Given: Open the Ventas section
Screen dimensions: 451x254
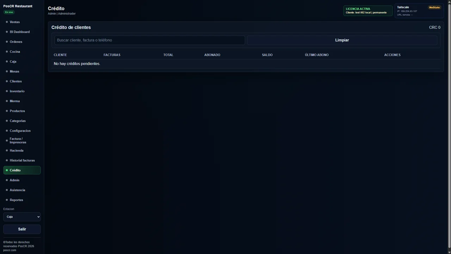Looking at the screenshot, I should pos(22,22).
